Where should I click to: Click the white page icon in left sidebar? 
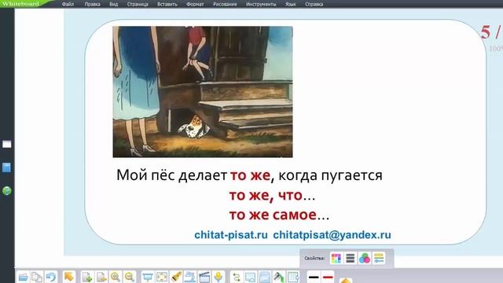[x=7, y=145]
